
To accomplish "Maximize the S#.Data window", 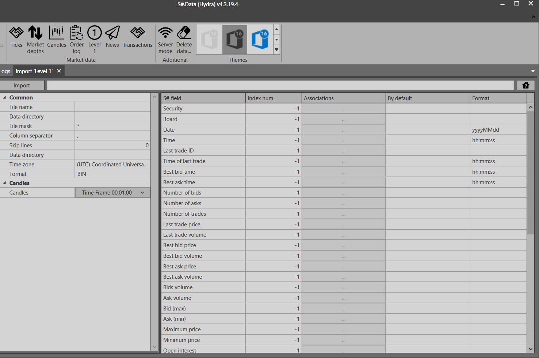I will pos(516,4).
